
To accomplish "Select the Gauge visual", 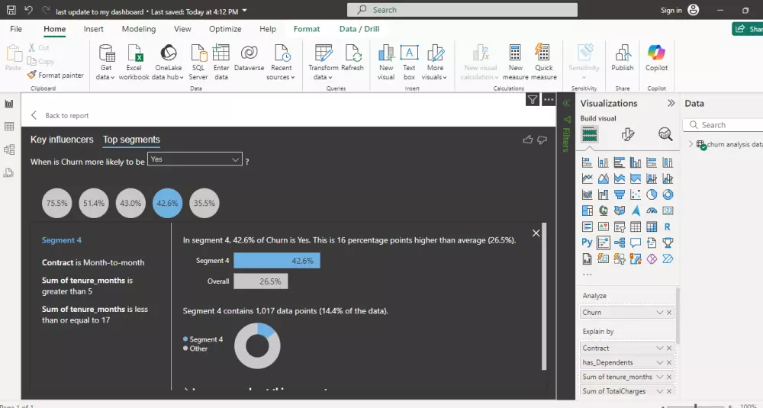I will pyautogui.click(x=652, y=210).
